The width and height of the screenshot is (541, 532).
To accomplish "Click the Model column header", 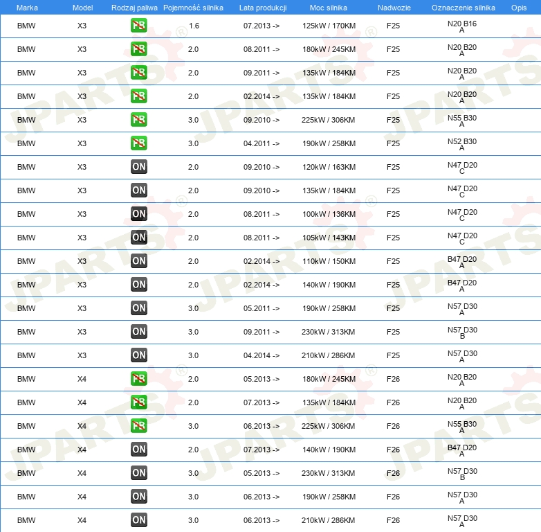I will tap(82, 8).
